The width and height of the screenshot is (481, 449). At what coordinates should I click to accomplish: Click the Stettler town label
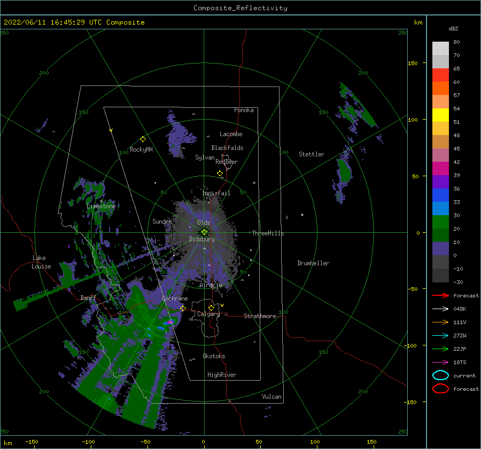pyautogui.click(x=312, y=154)
